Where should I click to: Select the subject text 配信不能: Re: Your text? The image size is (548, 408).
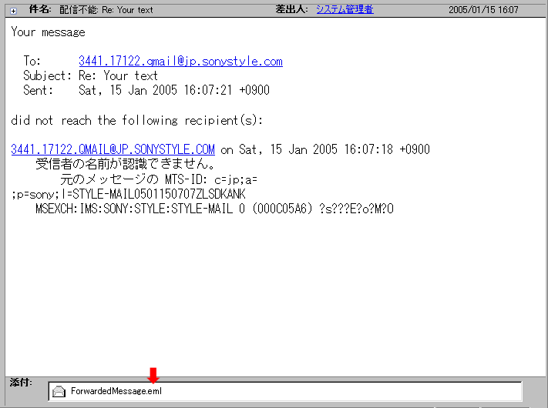coord(106,10)
